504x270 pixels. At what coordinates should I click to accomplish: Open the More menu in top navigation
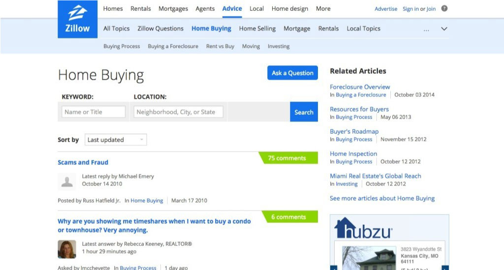[x=323, y=8]
